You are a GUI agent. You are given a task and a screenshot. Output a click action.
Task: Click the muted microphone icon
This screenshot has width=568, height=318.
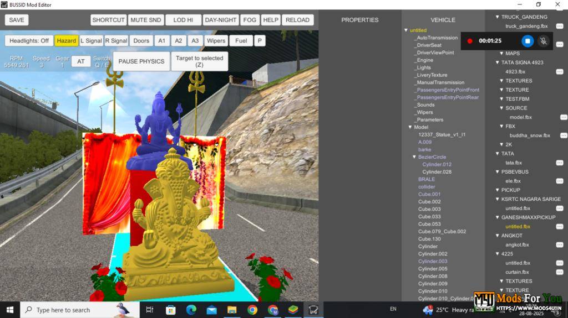[x=544, y=41]
